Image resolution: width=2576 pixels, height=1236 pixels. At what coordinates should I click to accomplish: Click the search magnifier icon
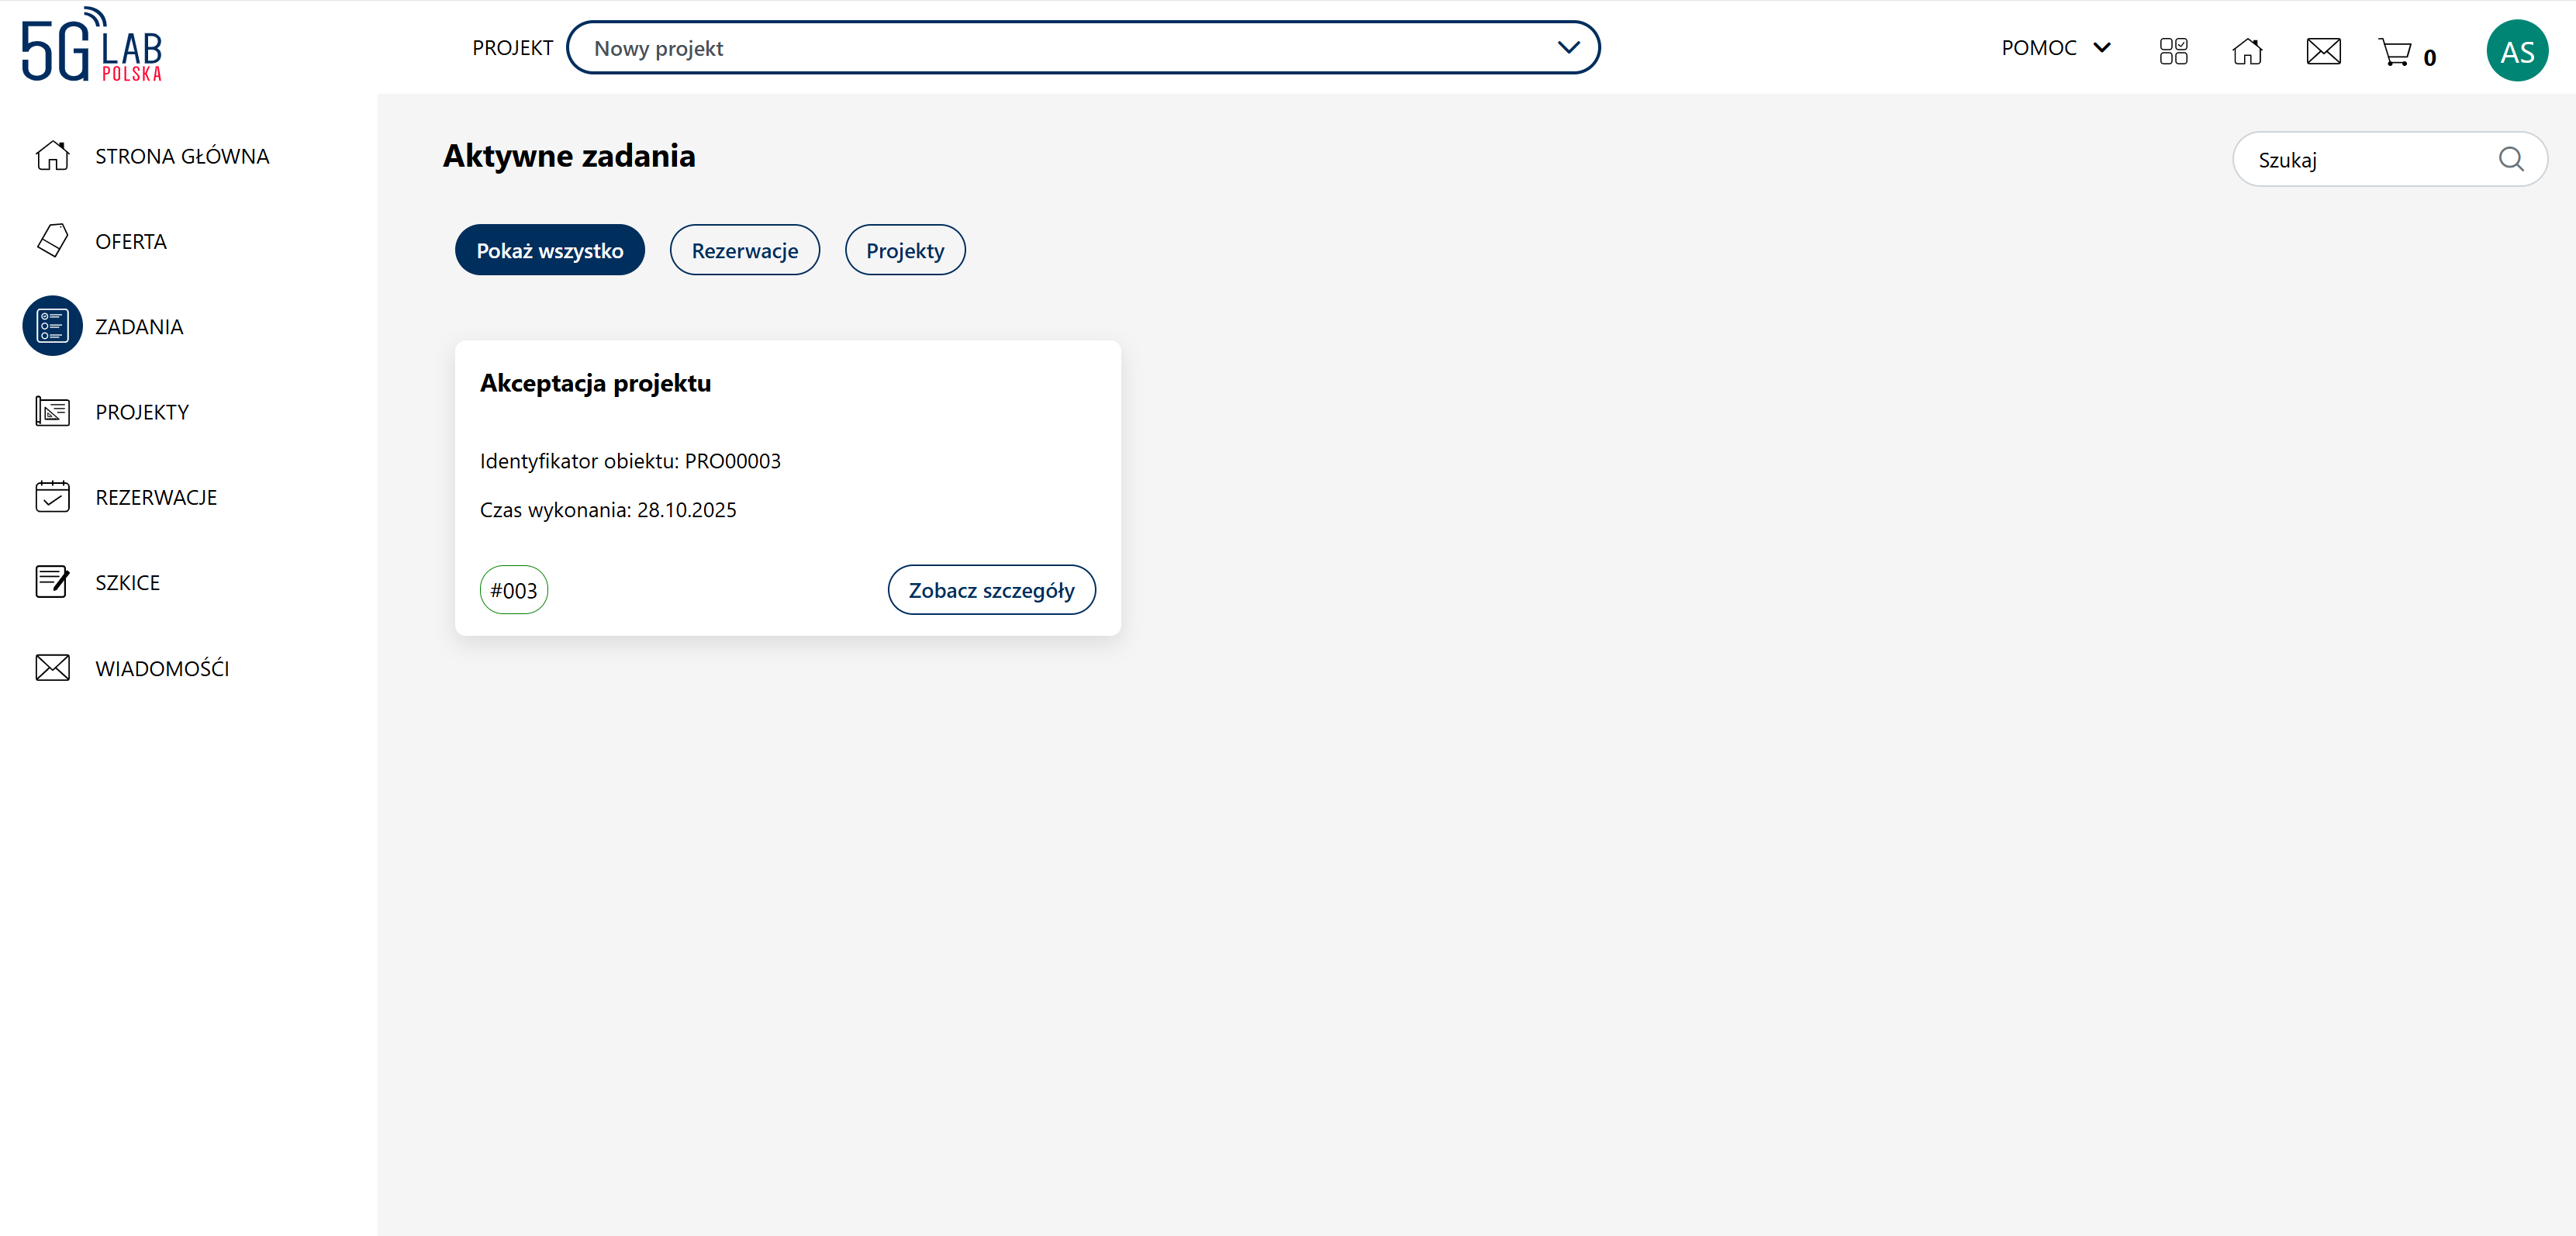pos(2511,159)
